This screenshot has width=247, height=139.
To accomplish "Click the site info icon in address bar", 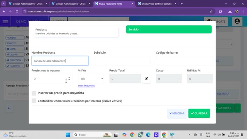I will 25,11.
